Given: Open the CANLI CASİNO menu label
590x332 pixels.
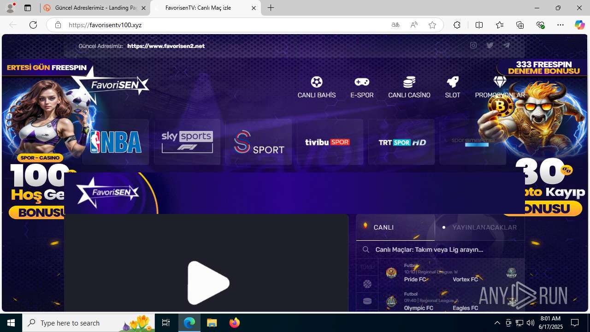Looking at the screenshot, I should (x=409, y=95).
